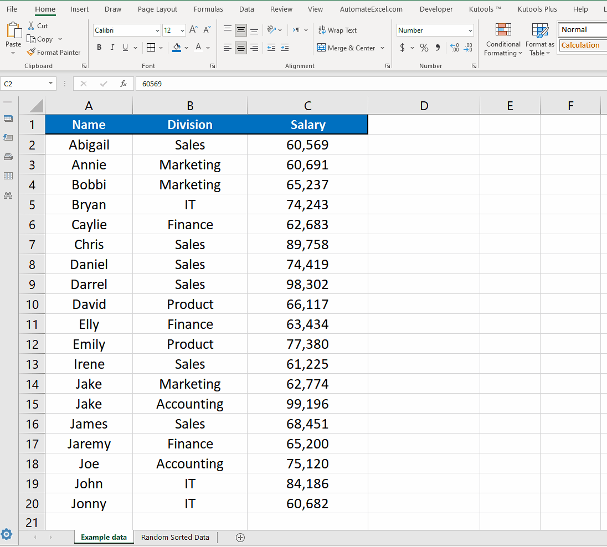Toggle middle vertical alignment

[240, 30]
